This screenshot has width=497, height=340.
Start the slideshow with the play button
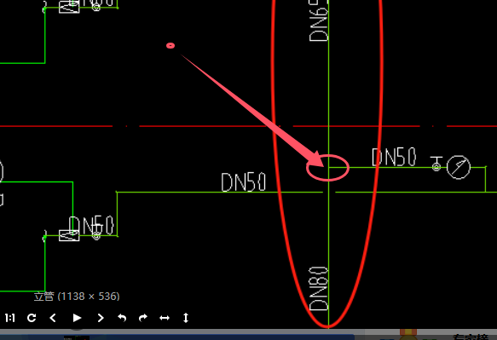pos(77,318)
